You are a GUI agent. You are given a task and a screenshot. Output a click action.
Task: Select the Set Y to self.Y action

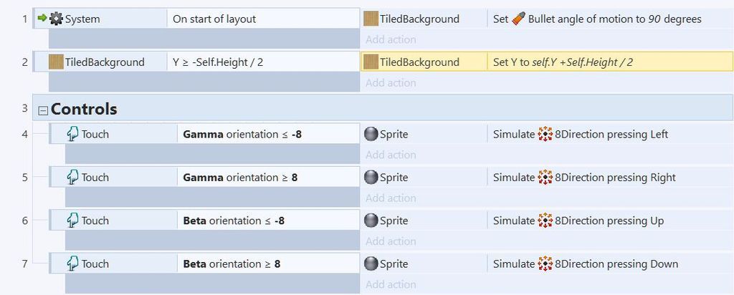611,62
